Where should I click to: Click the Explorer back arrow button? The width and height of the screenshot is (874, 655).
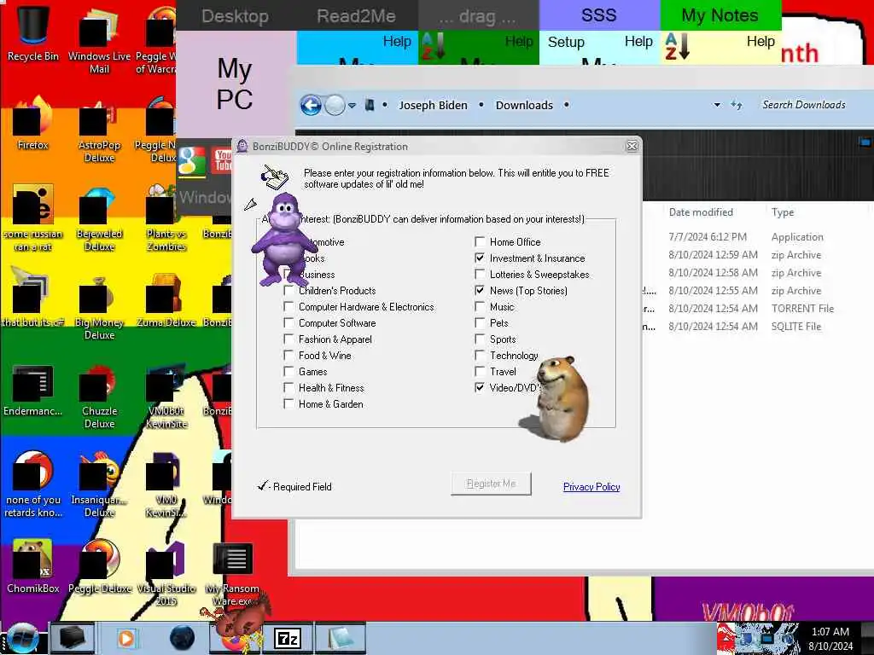311,105
